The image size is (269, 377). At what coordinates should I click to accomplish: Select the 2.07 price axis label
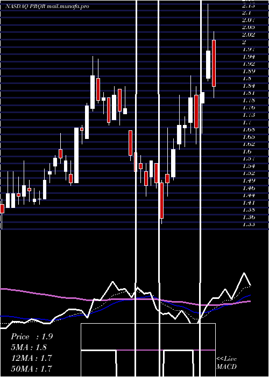(x=249, y=20)
